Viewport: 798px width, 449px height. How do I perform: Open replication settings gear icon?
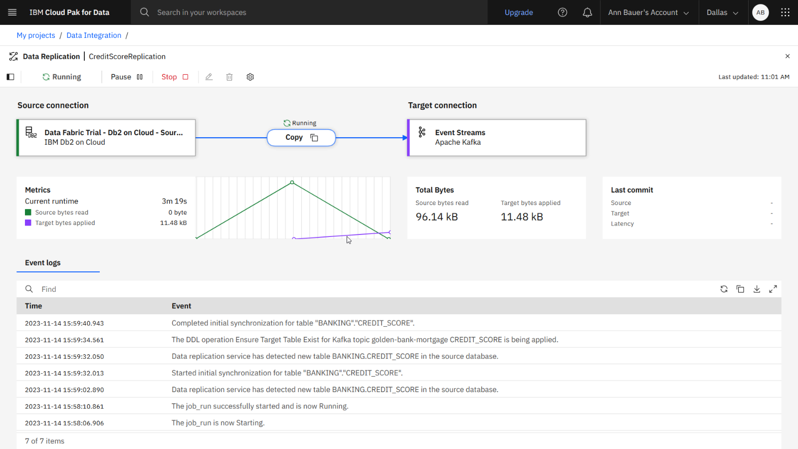[x=250, y=77]
